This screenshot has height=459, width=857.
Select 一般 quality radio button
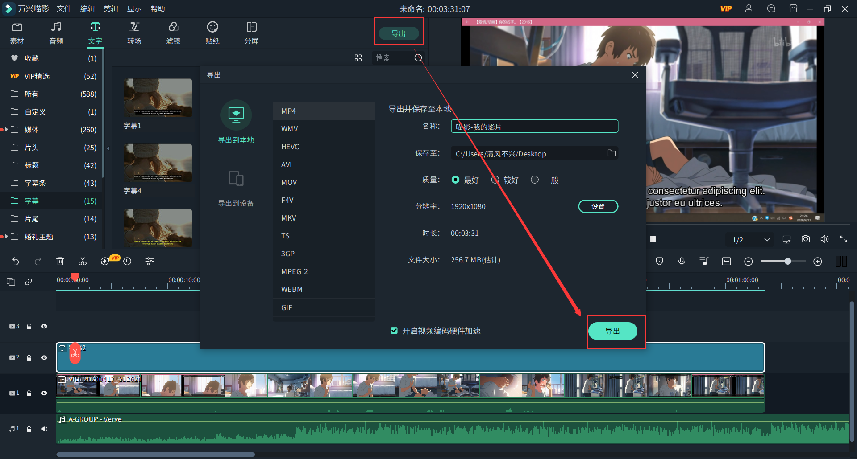(x=535, y=180)
